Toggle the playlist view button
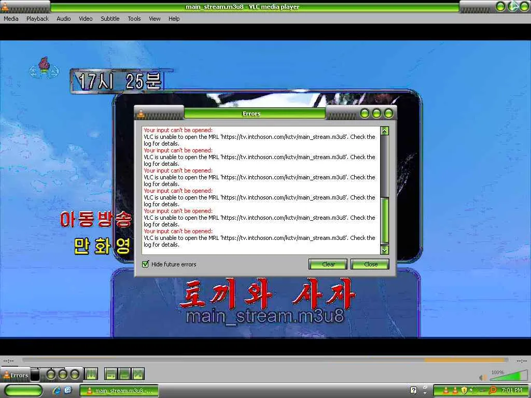531x398 pixels. click(110, 374)
